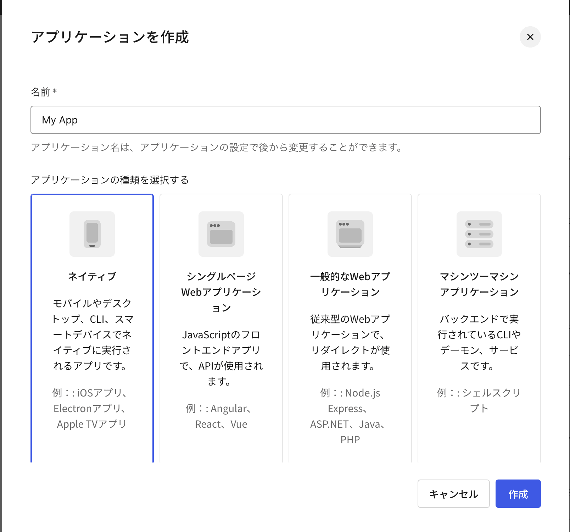Choose シングルページWebアプリケーション type title
570x532 pixels.
click(x=221, y=292)
